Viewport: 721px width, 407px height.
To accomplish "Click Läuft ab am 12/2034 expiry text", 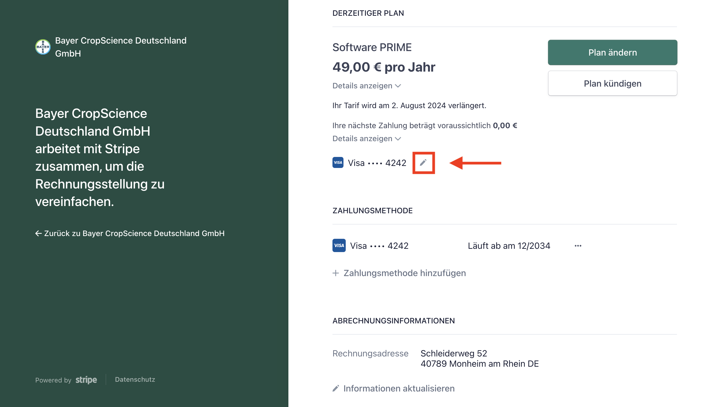I will click(509, 246).
